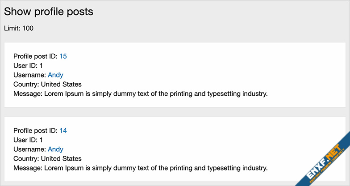Image resolution: width=350 pixels, height=186 pixels.
Task: Click the "Limit: 100" text
Action: click(19, 28)
